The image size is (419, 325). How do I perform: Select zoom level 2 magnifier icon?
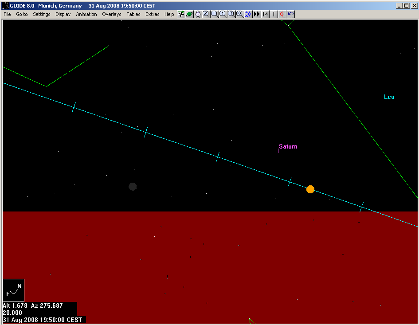206,14
